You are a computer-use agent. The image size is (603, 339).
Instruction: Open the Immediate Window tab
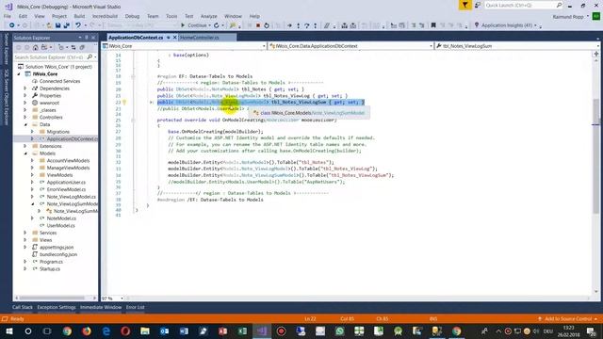click(x=101, y=307)
